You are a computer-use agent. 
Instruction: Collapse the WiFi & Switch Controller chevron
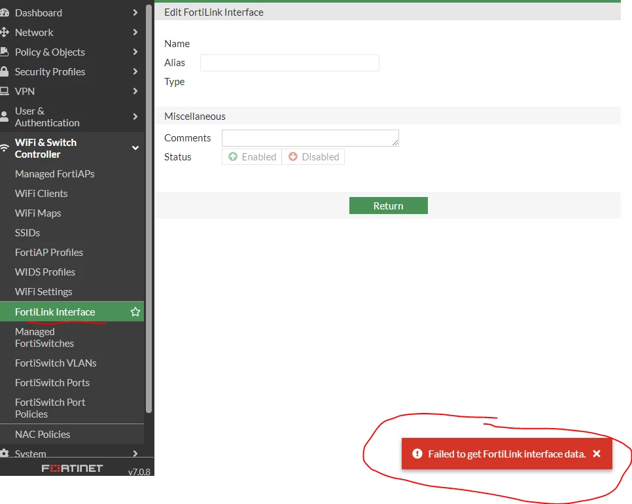135,148
